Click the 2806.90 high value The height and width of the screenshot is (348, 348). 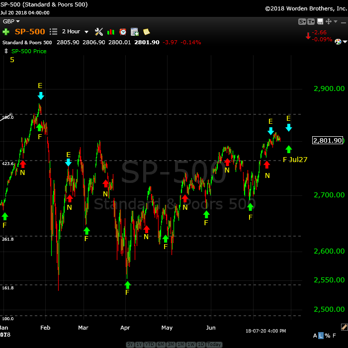tap(93, 42)
